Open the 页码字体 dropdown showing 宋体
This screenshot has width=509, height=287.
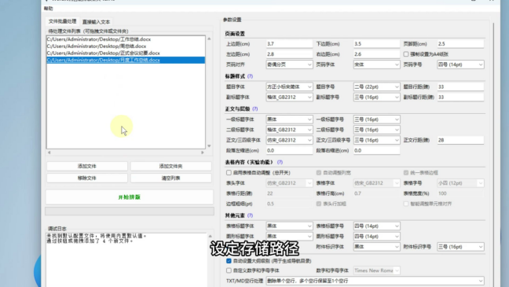pyautogui.click(x=376, y=64)
